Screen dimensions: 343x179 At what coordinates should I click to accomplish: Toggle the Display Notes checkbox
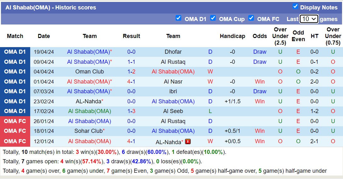pos(295,7)
